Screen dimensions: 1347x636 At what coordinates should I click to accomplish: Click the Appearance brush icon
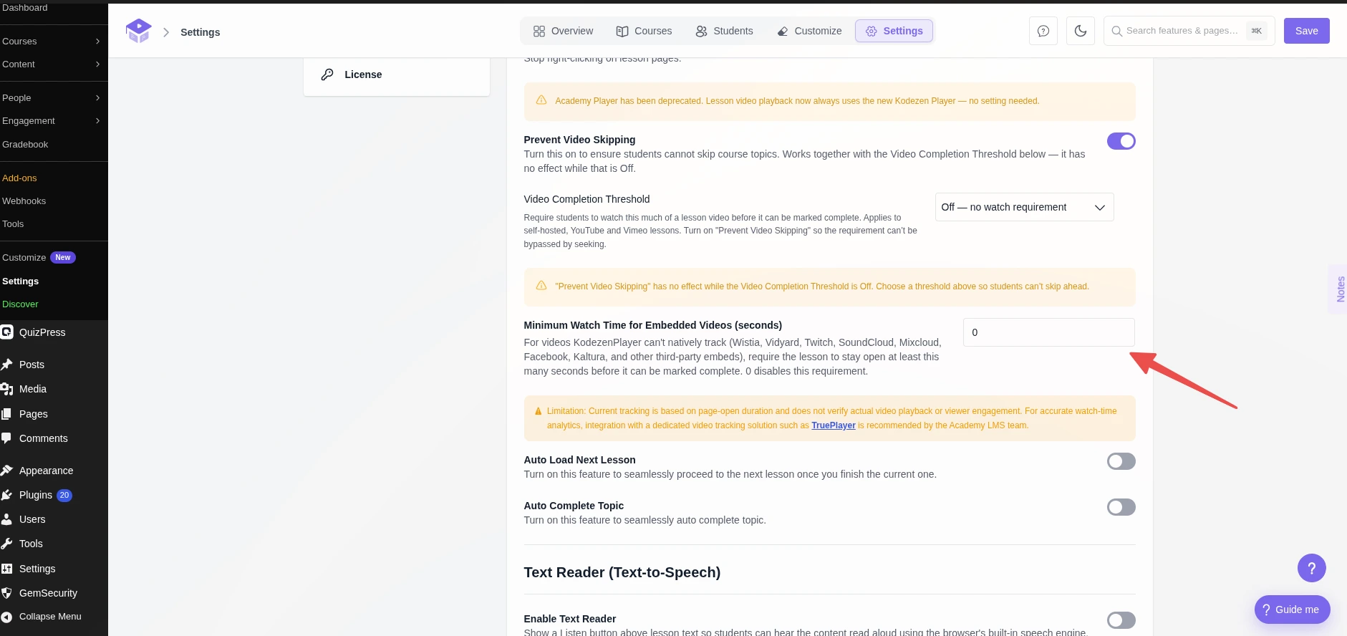tap(7, 471)
